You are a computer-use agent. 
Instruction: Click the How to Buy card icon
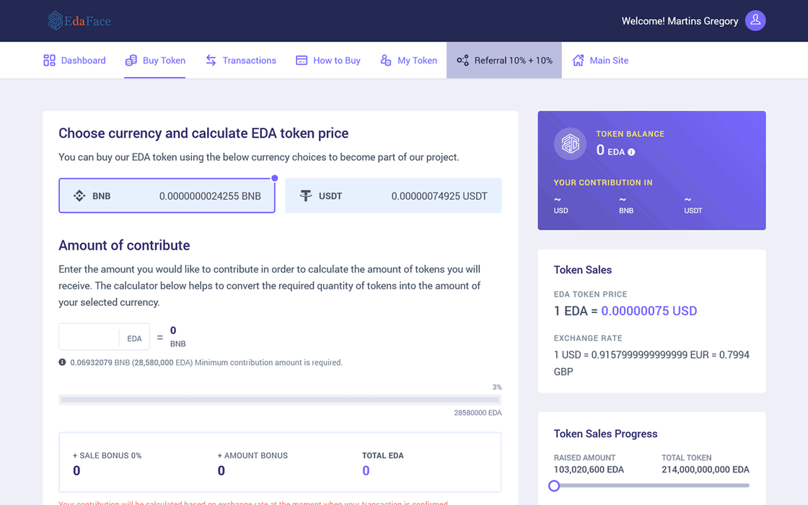(302, 61)
